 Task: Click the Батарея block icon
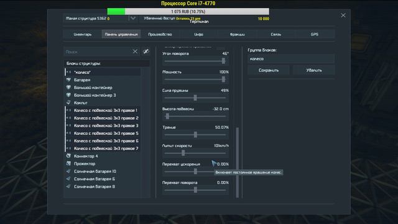(68, 80)
